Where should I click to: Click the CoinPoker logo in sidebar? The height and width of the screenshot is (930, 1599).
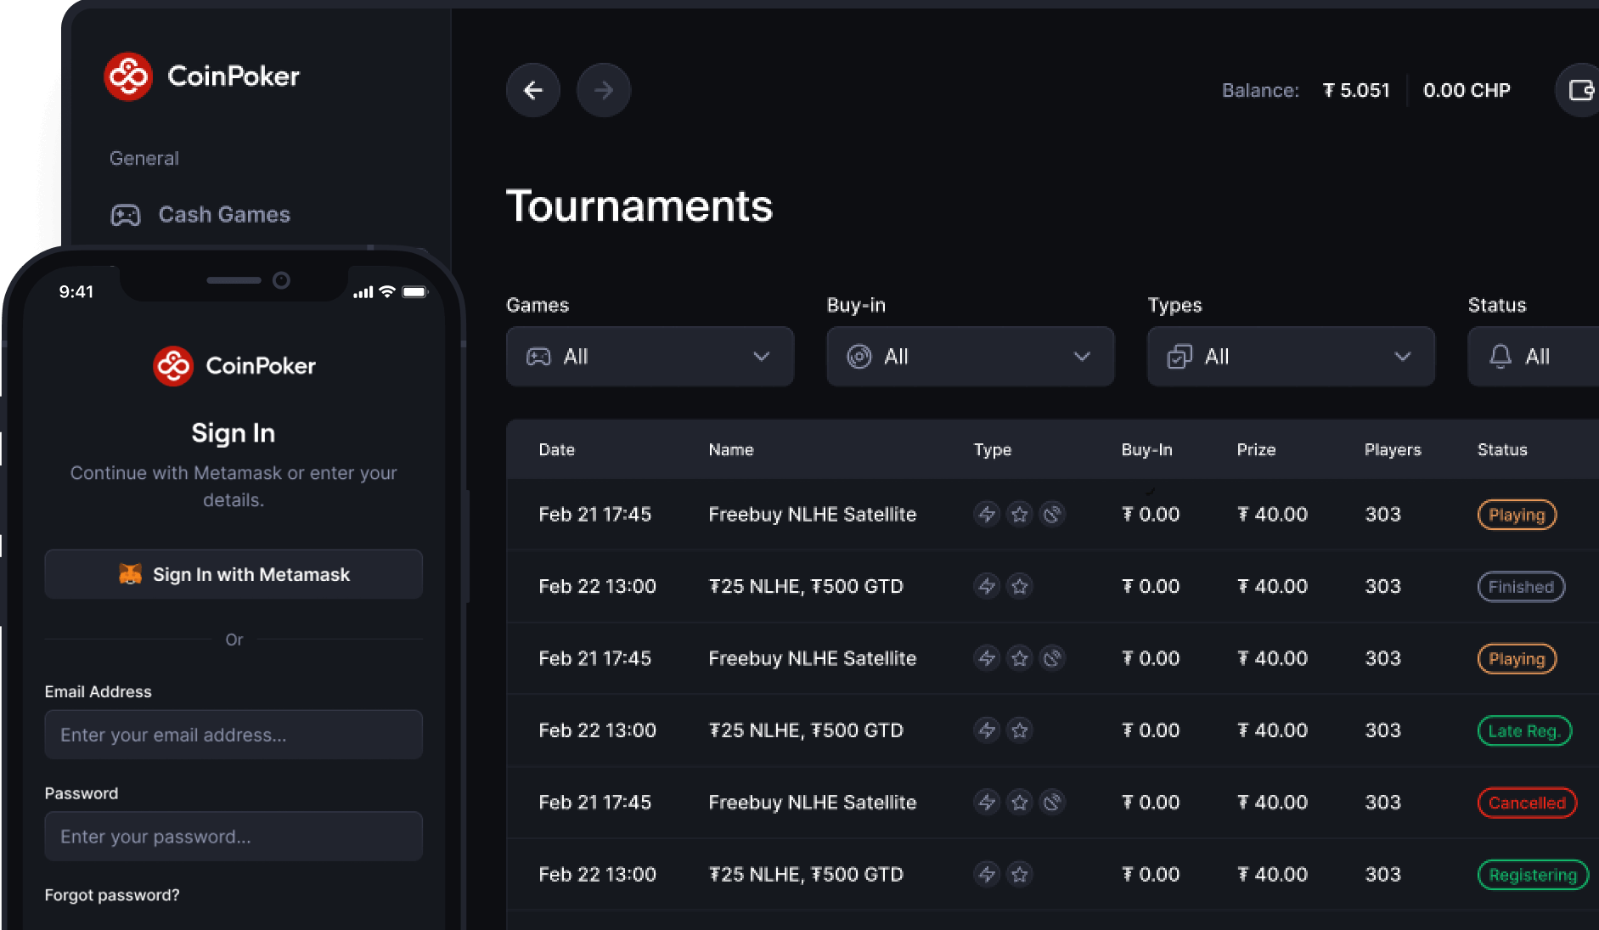(x=128, y=76)
